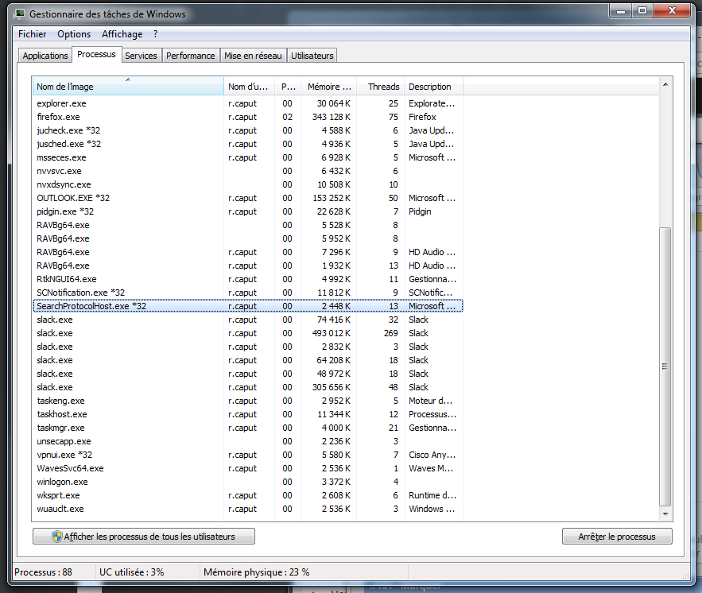Image resolution: width=702 pixels, height=593 pixels.
Task: Select winlogon.exe process
Action: (x=247, y=482)
